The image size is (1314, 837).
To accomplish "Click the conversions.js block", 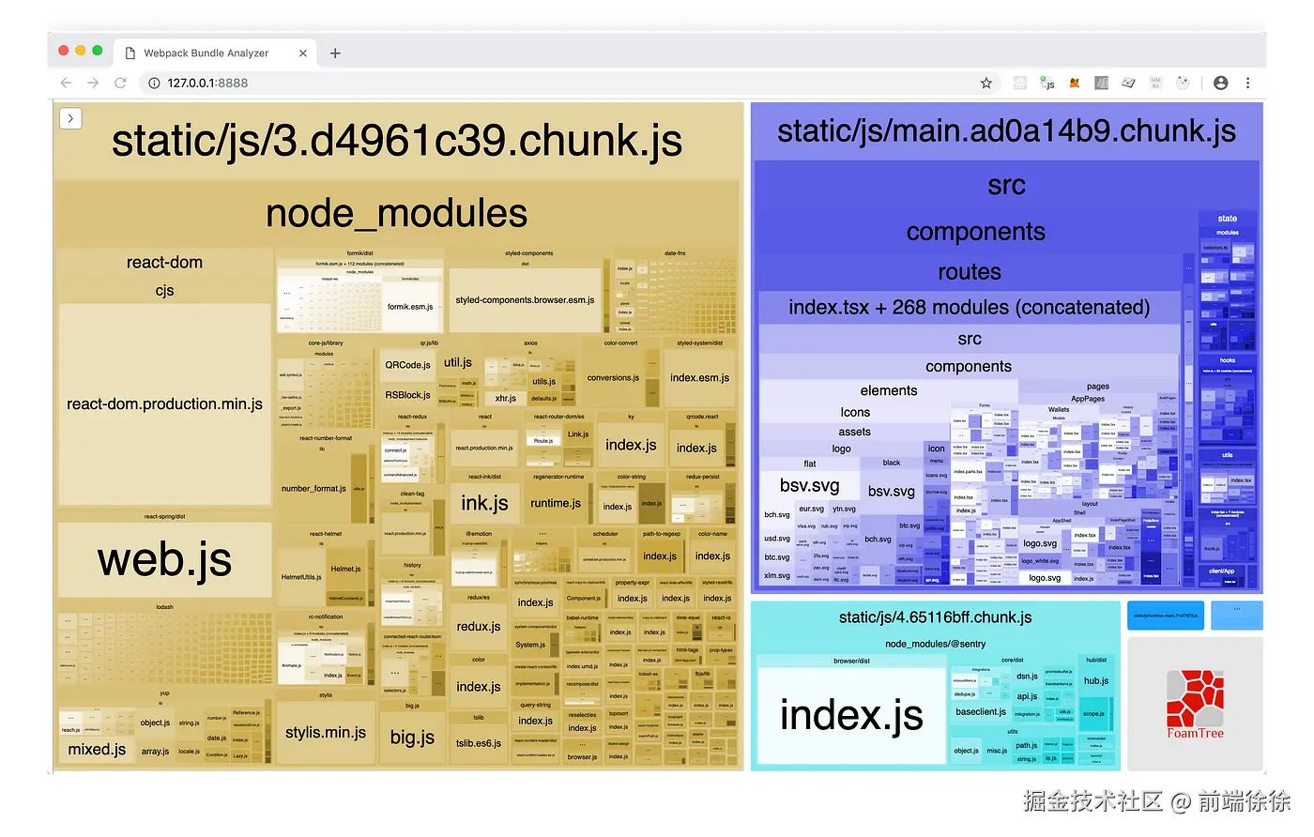I will (x=613, y=378).
